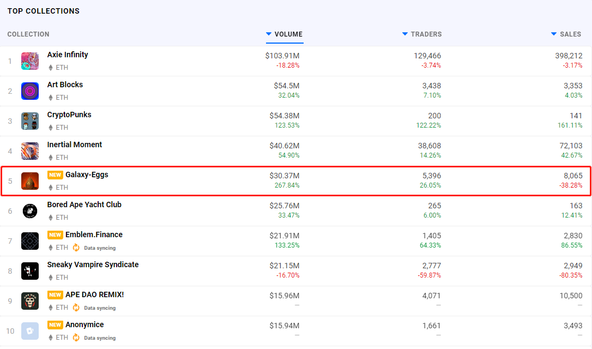Click the APE DAO REMIX! skull icon
592x349 pixels.
tap(30, 301)
